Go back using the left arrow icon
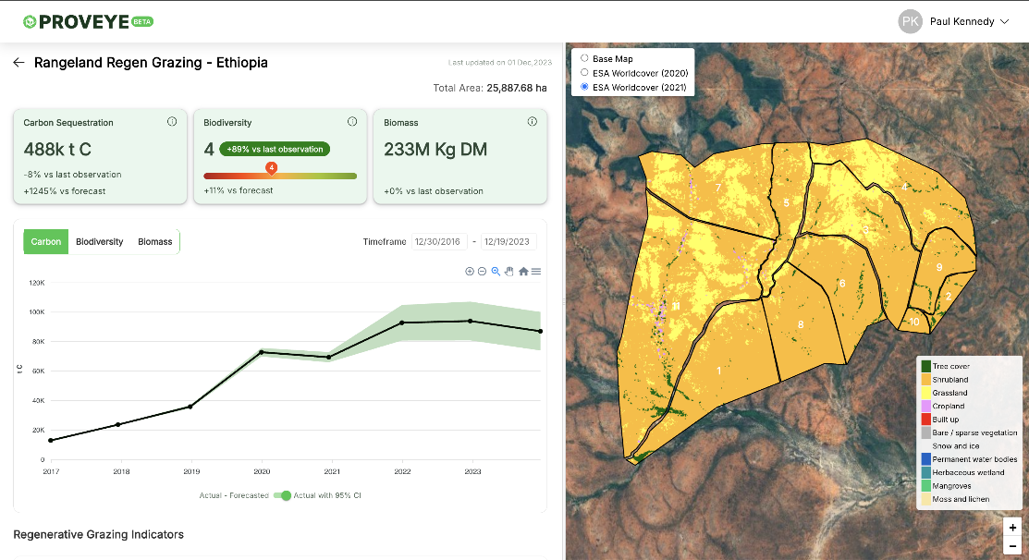This screenshot has height=560, width=1029. (18, 63)
